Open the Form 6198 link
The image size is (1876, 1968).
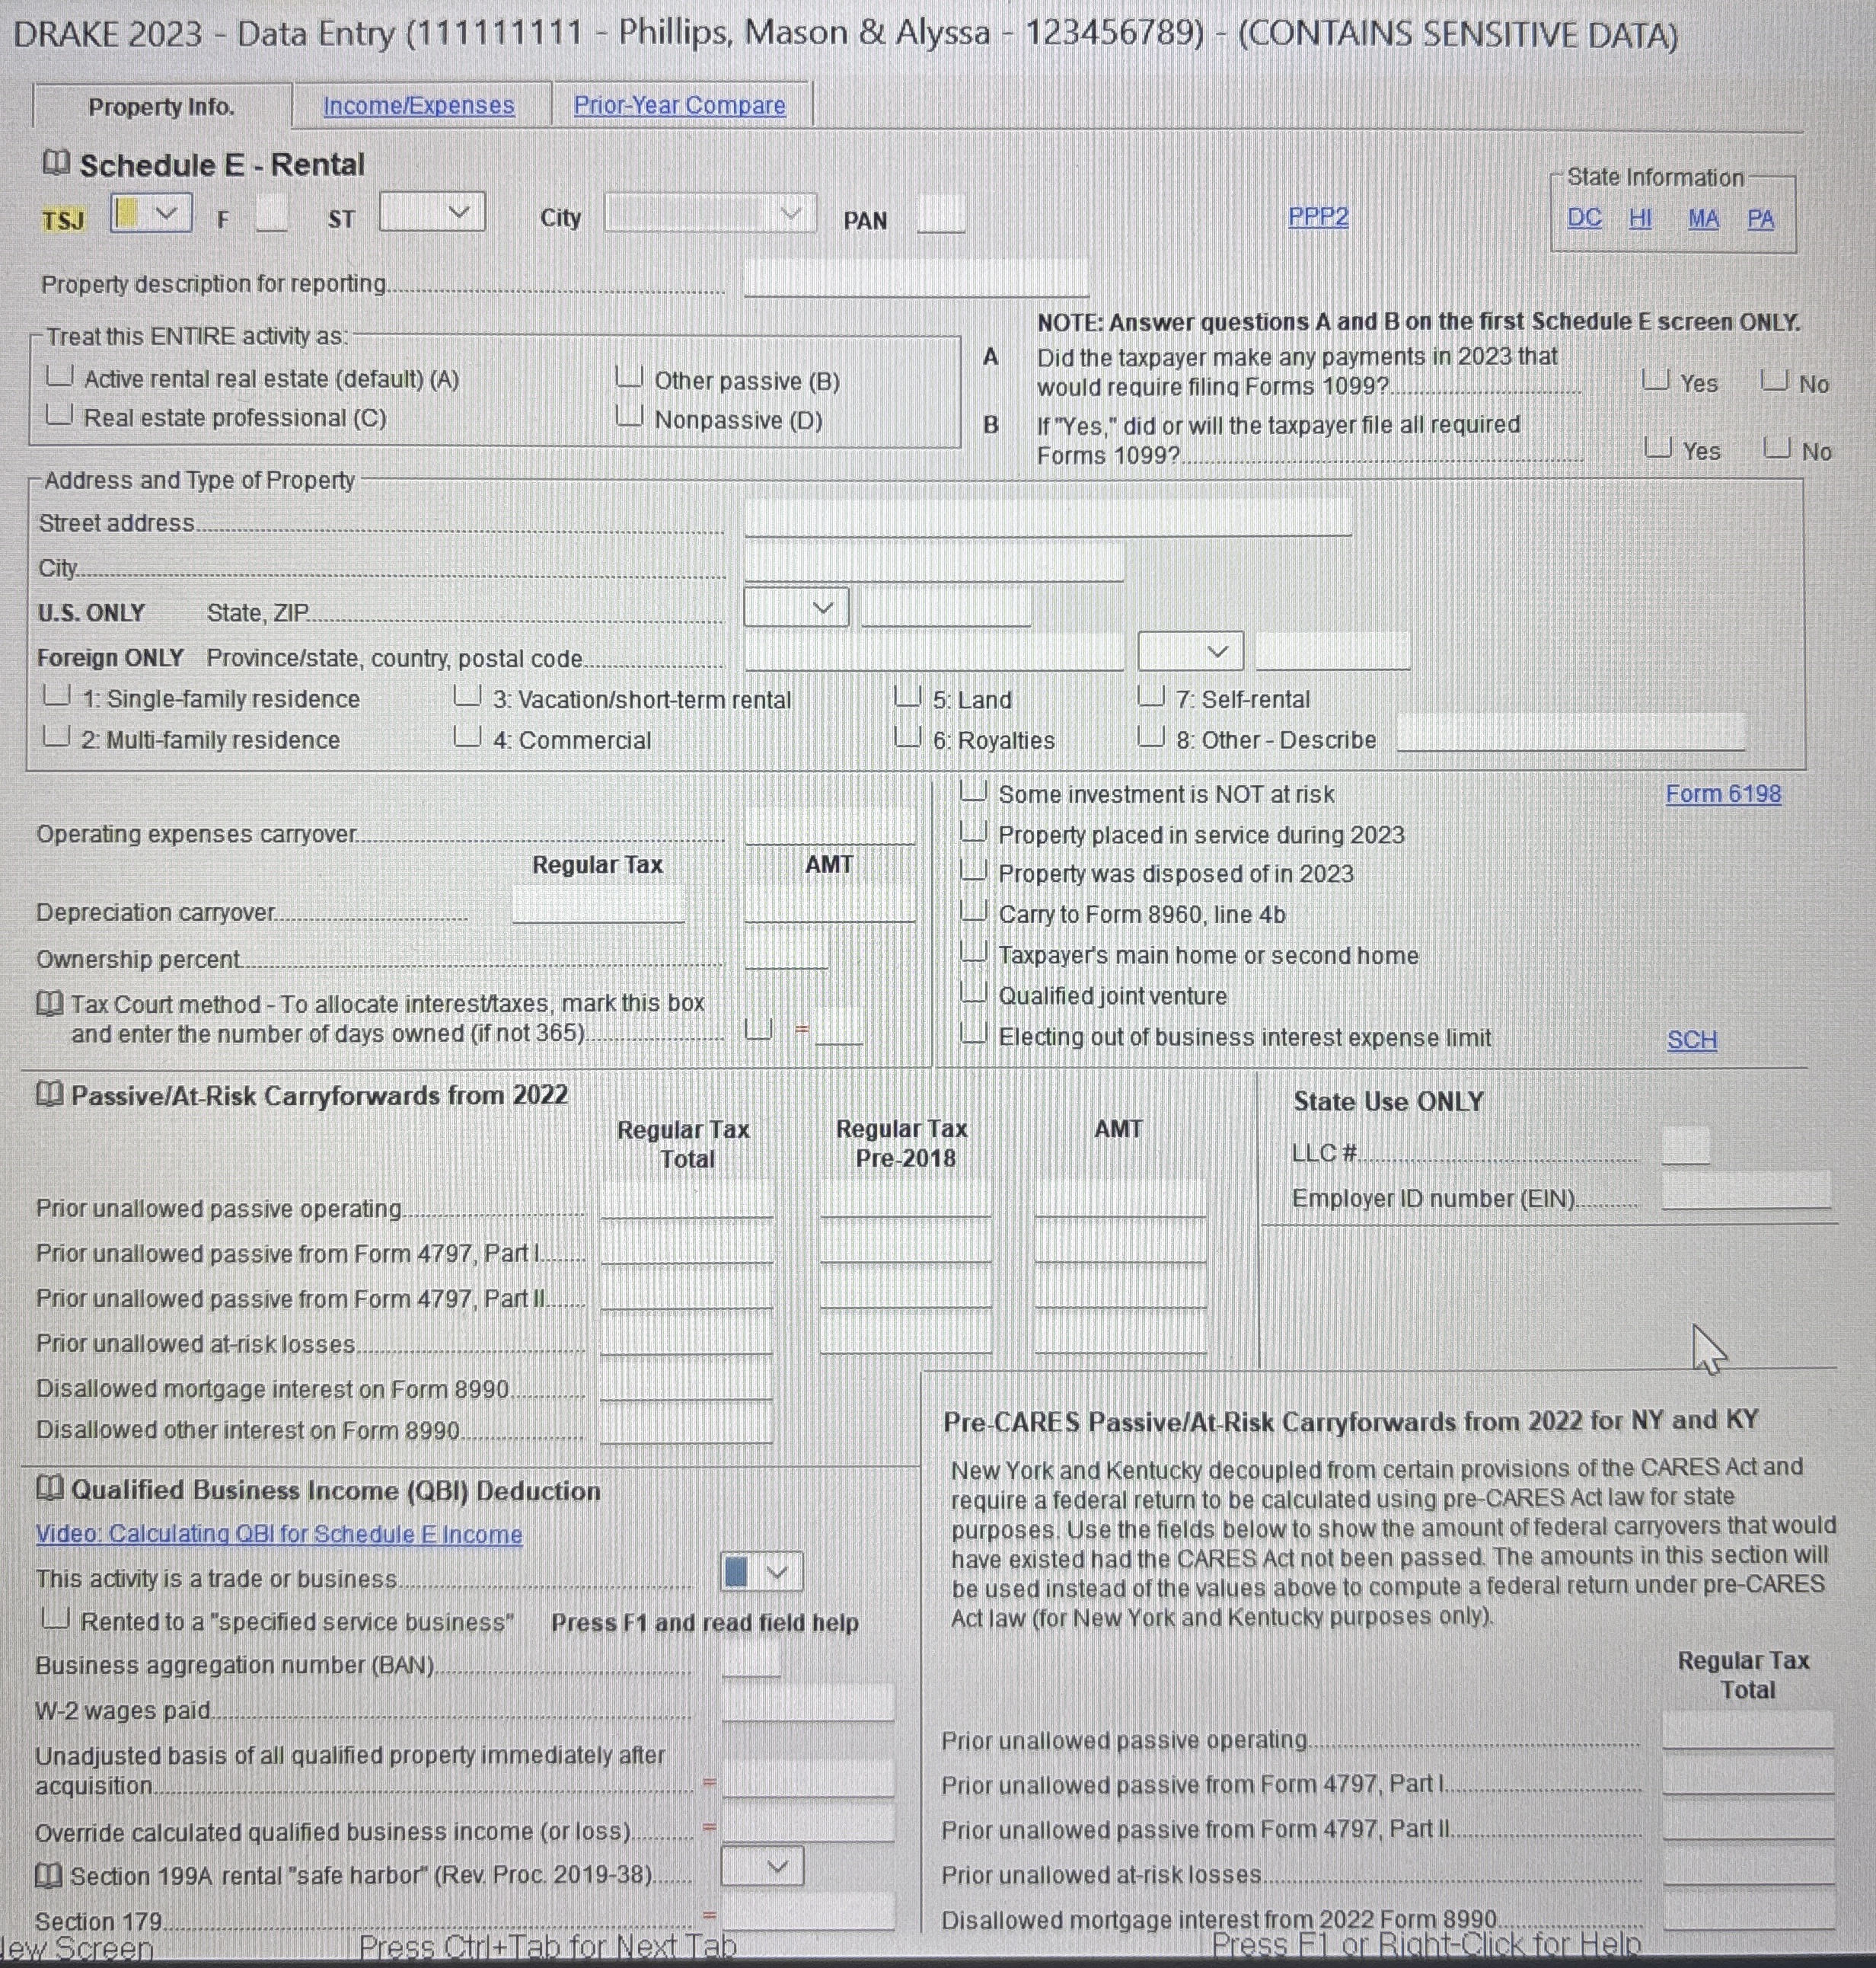(x=1722, y=794)
